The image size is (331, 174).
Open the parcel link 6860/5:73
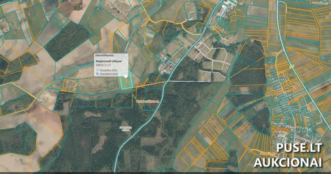tap(103, 65)
